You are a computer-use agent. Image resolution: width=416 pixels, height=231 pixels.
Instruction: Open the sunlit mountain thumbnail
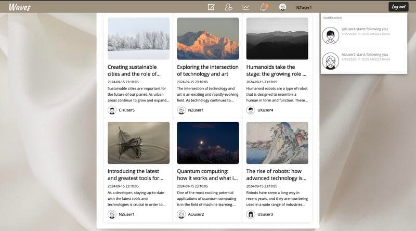click(207, 38)
